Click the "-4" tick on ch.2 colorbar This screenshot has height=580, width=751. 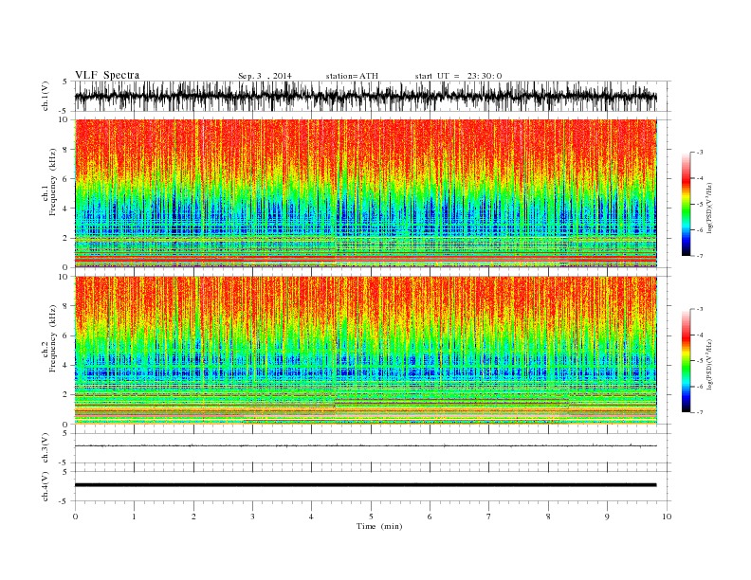pos(699,335)
